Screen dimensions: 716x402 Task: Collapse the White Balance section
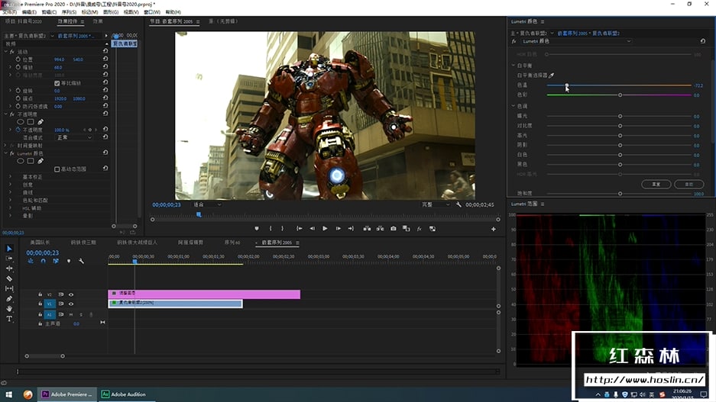[514, 66]
